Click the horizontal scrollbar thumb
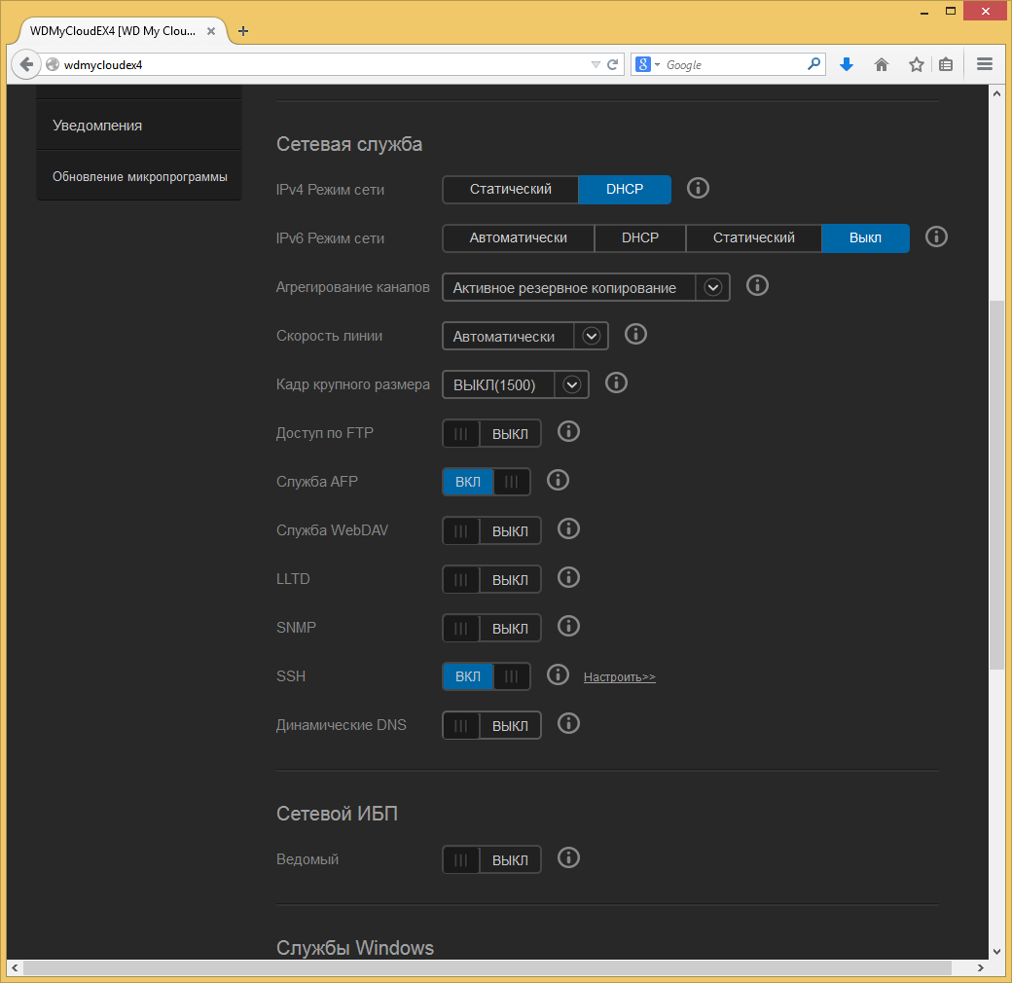The height and width of the screenshot is (983, 1012). [x=488, y=967]
